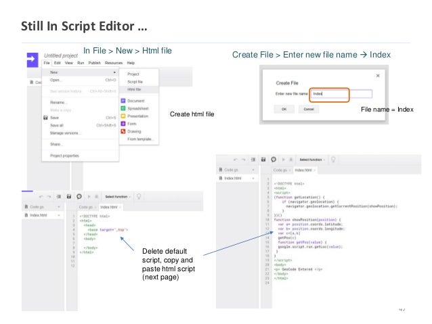Select From template... in New submenu
The width and height of the screenshot is (432, 324).
139,139
